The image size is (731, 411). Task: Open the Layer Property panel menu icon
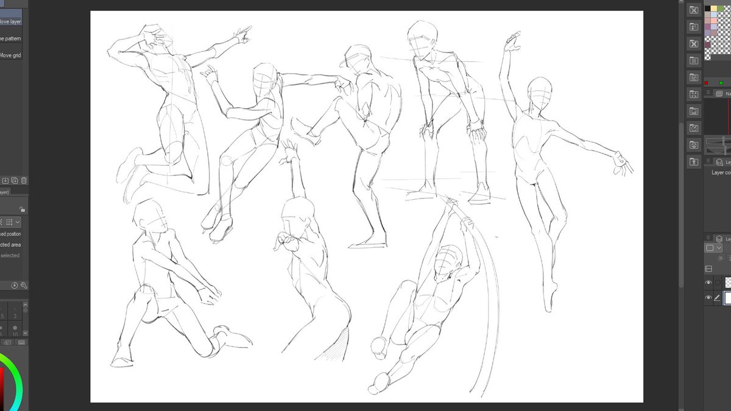708,161
